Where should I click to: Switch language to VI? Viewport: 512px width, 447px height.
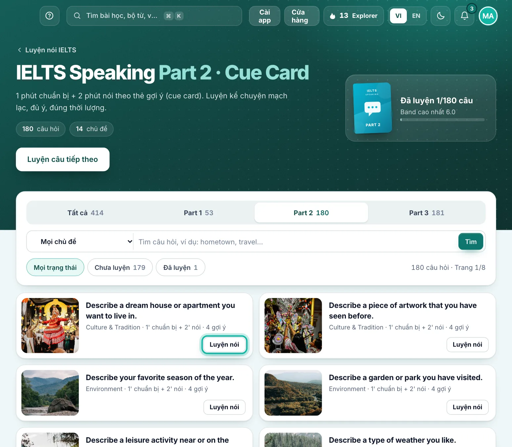tap(398, 16)
